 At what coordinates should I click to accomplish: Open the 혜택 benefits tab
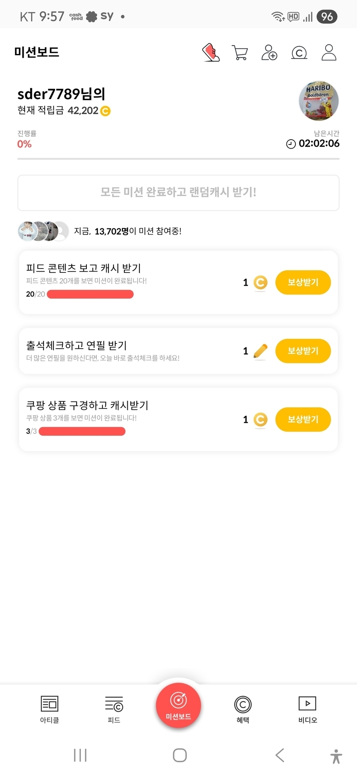point(243,709)
